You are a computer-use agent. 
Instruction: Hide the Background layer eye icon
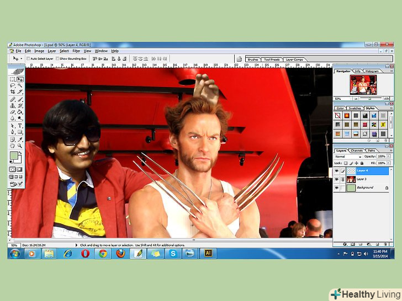[x=337, y=187]
